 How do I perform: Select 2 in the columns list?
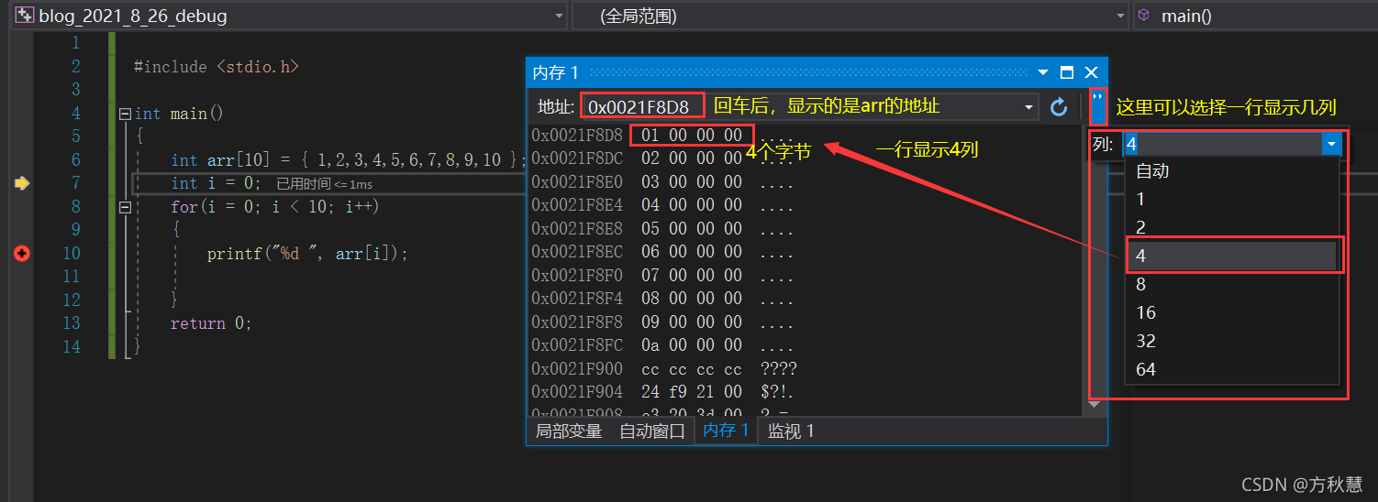pos(1231,227)
